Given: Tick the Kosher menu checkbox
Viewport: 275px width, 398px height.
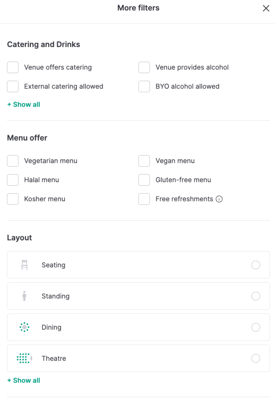Looking at the screenshot, I should point(13,199).
